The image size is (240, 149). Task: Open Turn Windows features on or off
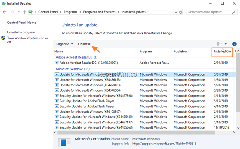click(x=28, y=40)
